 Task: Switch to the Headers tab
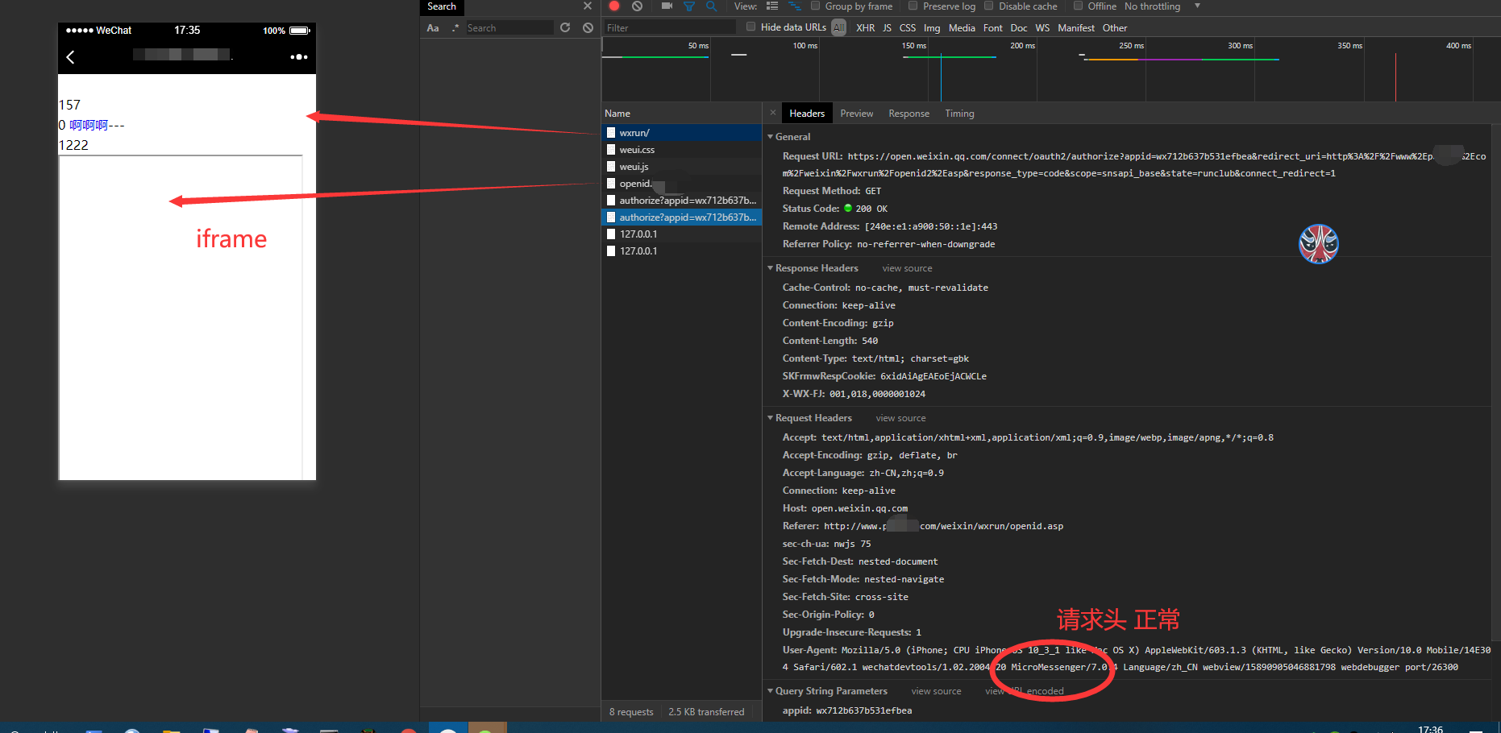[x=807, y=114]
